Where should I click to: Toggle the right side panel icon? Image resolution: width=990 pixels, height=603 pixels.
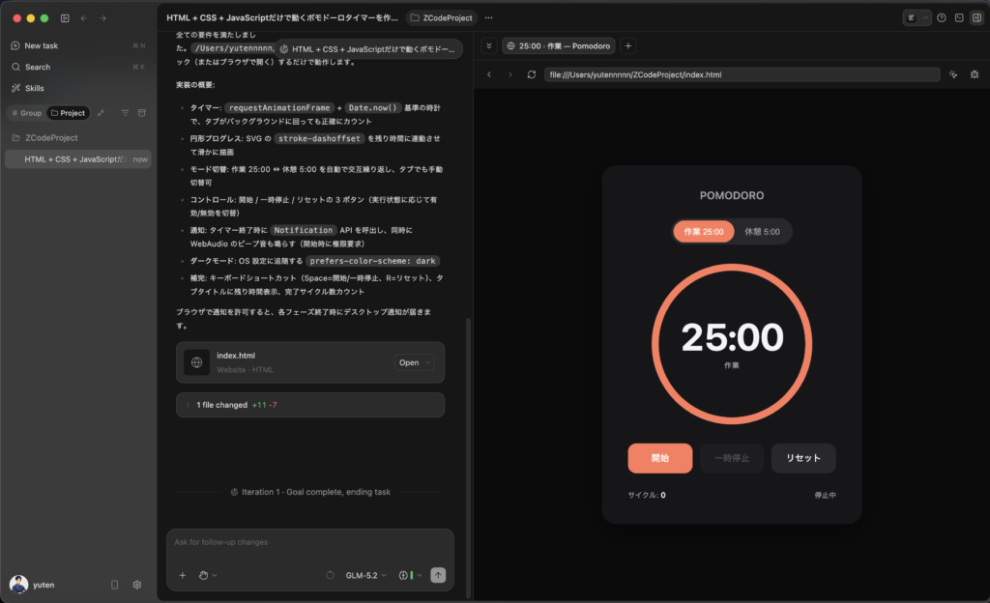976,18
